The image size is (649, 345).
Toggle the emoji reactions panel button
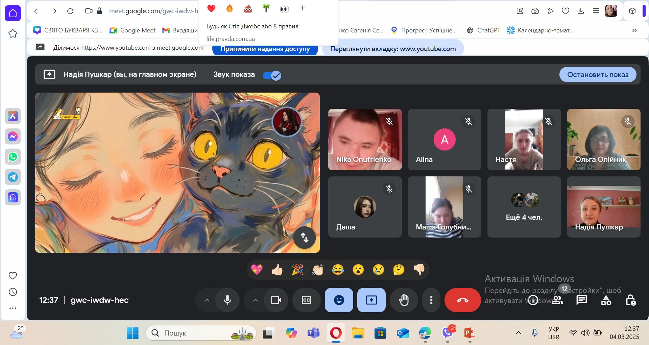coord(339,300)
